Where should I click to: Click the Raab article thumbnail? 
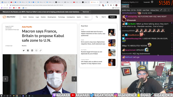pos(112,63)
